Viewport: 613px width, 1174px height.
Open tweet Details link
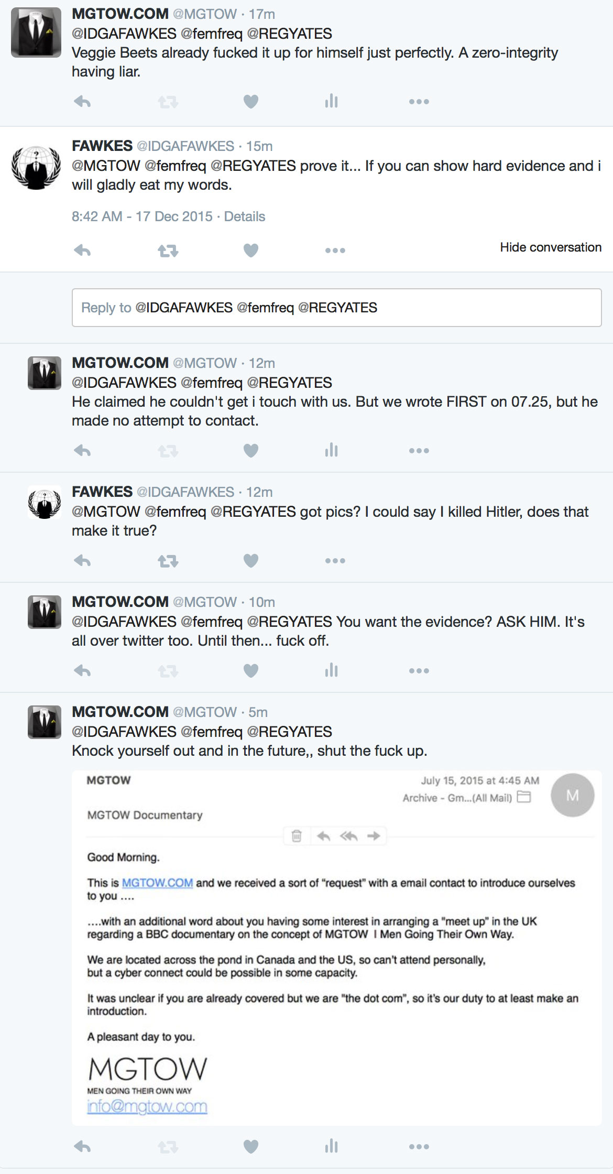[244, 216]
